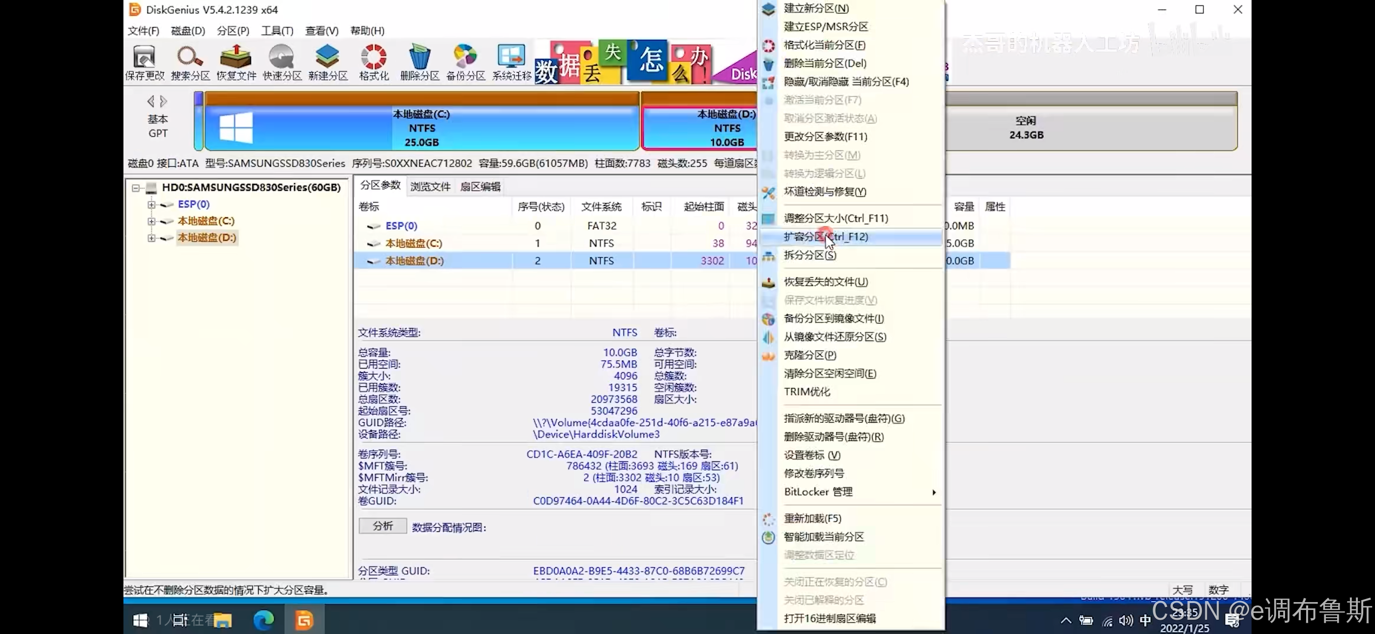Choose 拆分分区(S) menu entry
1375x634 pixels.
pyautogui.click(x=851, y=255)
